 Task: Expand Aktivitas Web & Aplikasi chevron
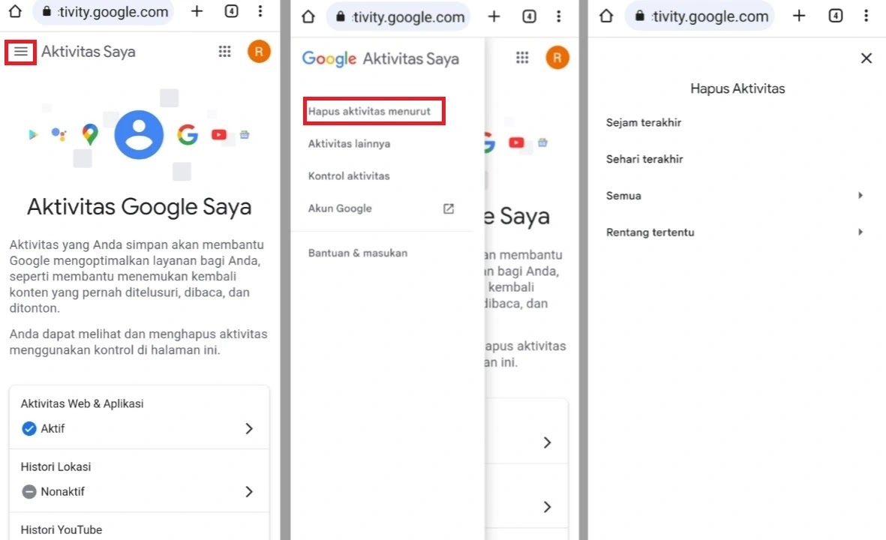pyautogui.click(x=249, y=429)
